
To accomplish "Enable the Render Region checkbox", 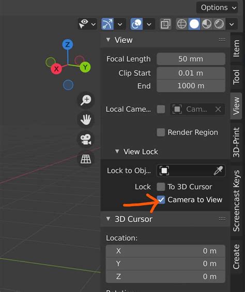I will [161, 133].
